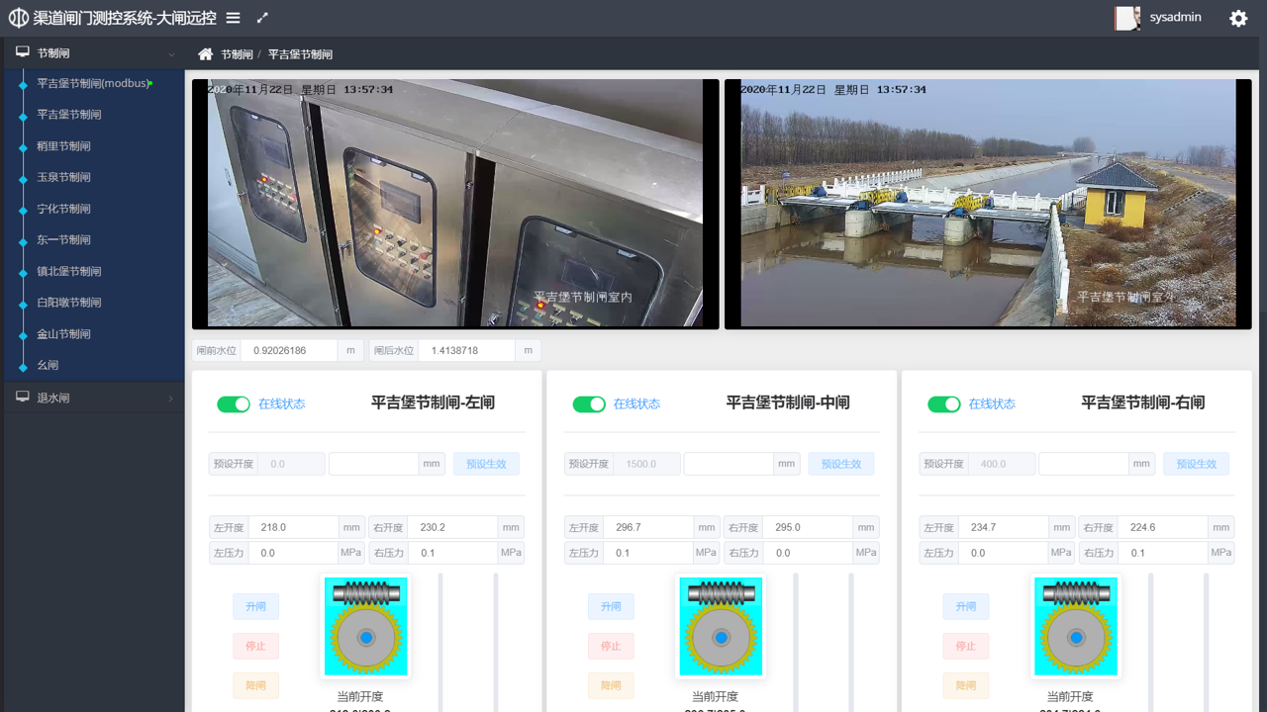Click 平吉堡节制闸室外 camera video

click(988, 204)
